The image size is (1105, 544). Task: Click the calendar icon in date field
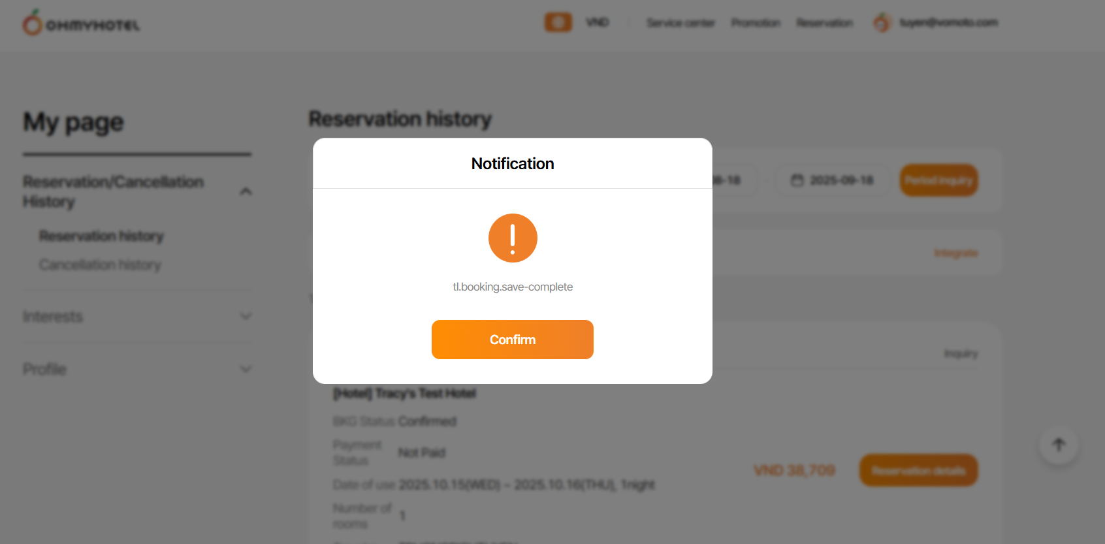point(797,180)
